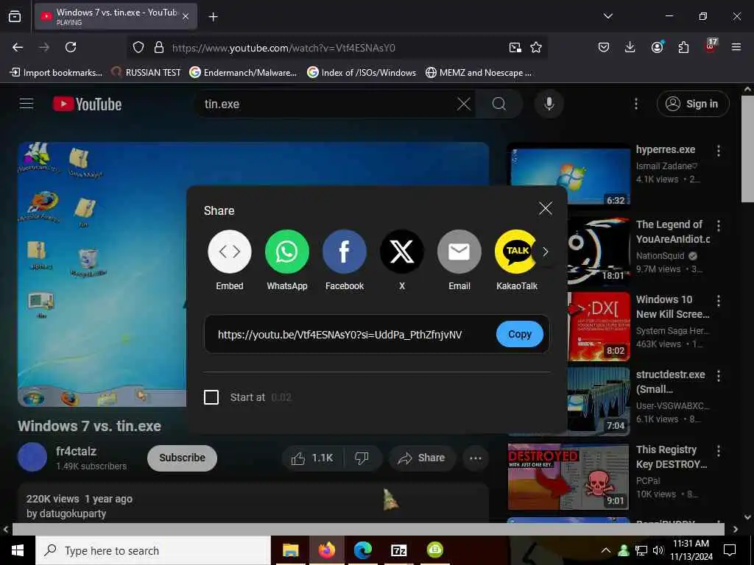Share the video to KakaoTalk

coord(516,252)
